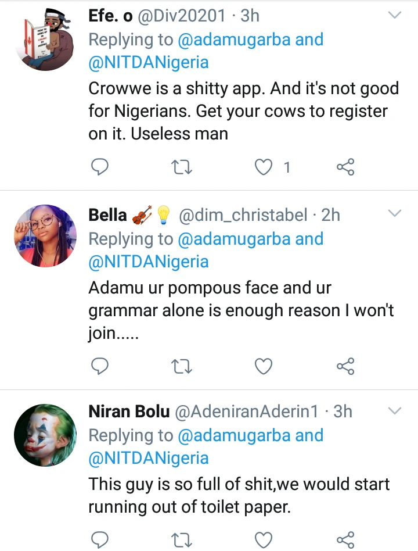The height and width of the screenshot is (551, 418).
Task: Like Bella's tweet with heart
Action: 265,366
